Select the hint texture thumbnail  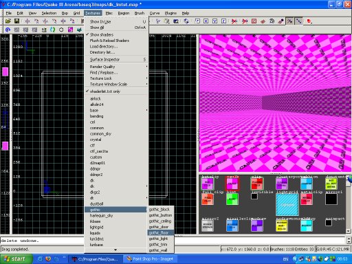coord(232,199)
